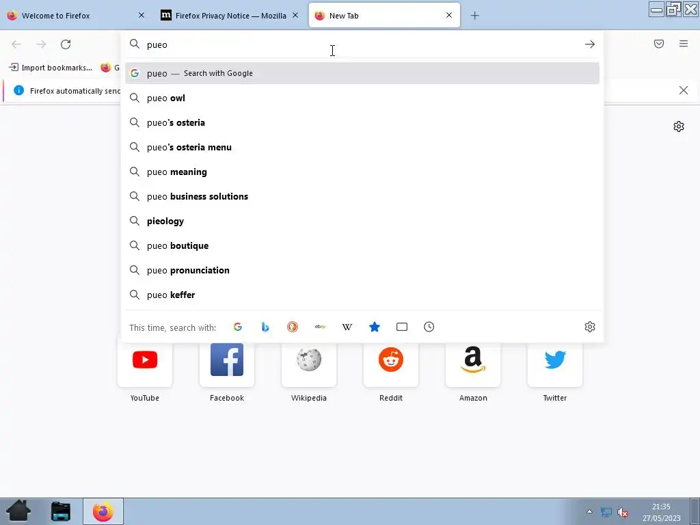700x525 pixels.
Task: Click the muted volume tray icon
Action: point(622,512)
